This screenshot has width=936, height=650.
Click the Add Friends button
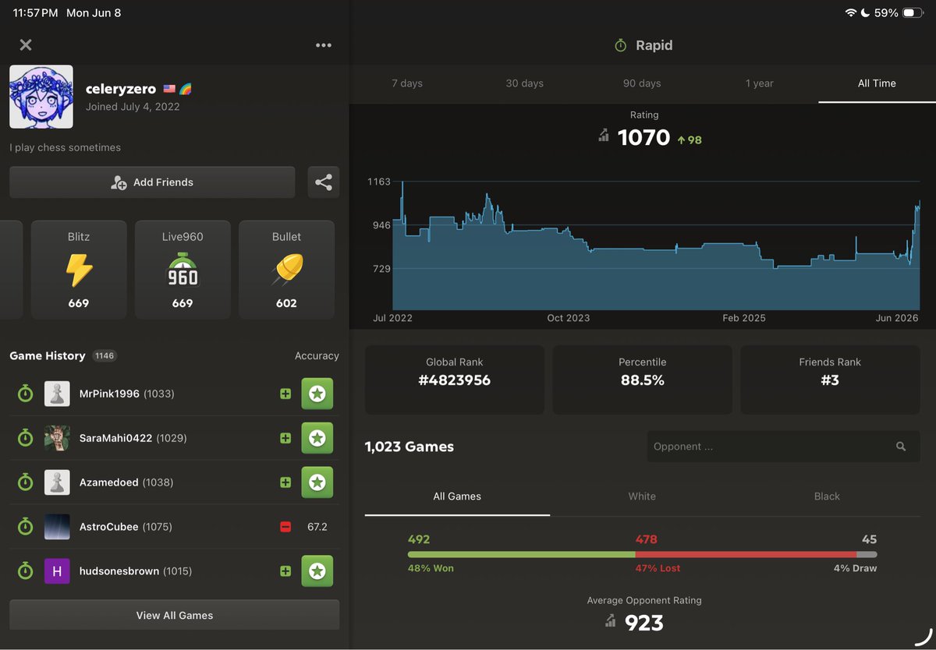152,182
